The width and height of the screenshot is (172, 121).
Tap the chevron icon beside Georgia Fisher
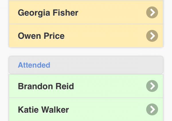point(152,12)
